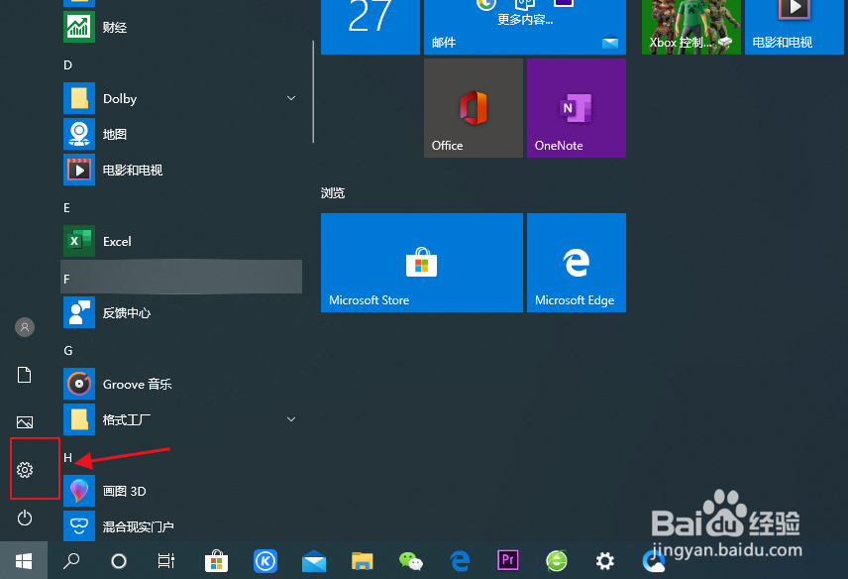Open WeChat from the taskbar
Viewport: 848px width, 579px height.
pos(411,560)
